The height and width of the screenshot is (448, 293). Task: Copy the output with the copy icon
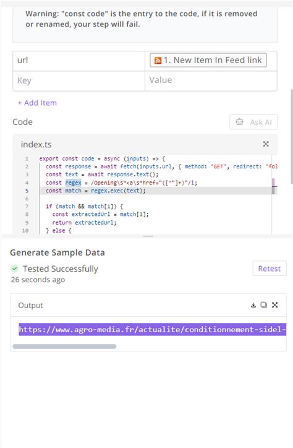(263, 305)
